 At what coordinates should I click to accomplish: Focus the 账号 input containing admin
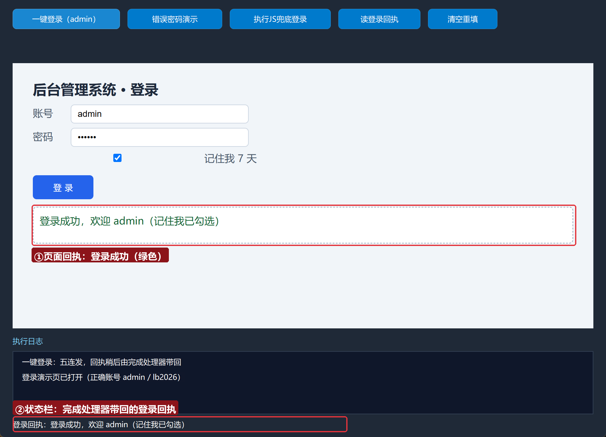[160, 114]
